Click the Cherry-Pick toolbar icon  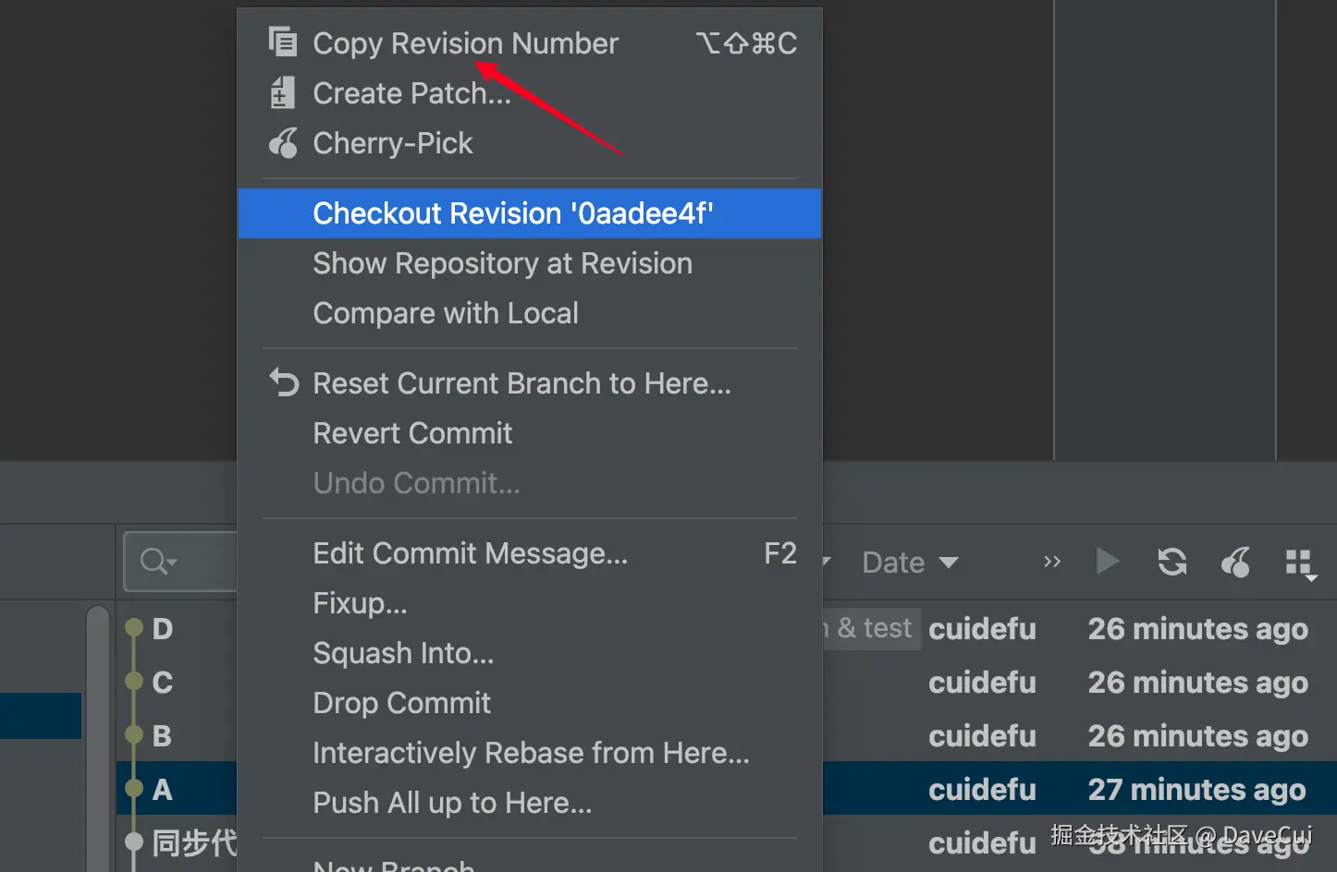1235,562
